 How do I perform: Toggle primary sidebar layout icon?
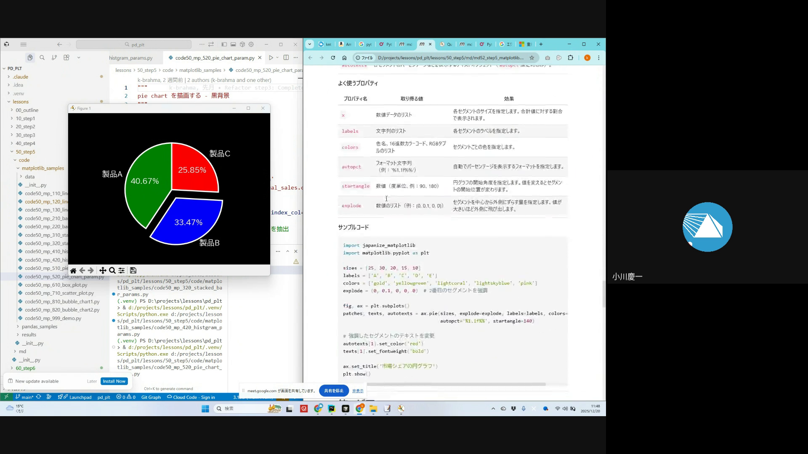tap(224, 45)
